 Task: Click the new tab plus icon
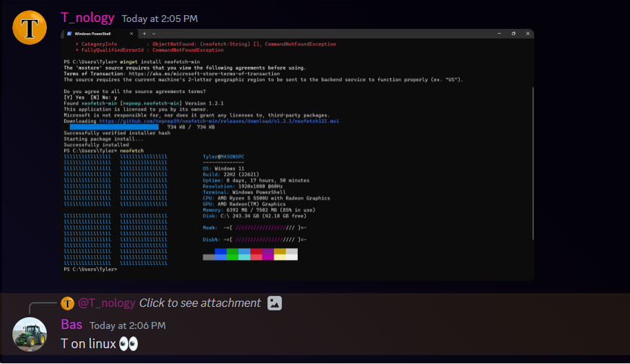click(144, 34)
